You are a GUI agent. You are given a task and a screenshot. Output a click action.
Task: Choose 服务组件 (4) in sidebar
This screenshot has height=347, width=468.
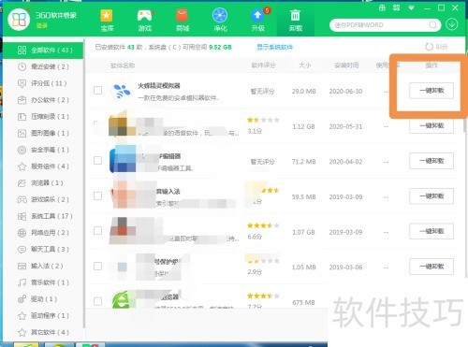tap(43, 166)
